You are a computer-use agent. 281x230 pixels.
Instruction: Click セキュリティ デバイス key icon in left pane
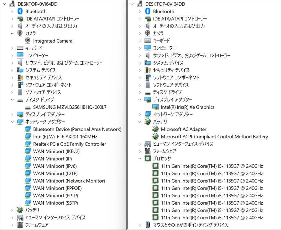(20, 77)
